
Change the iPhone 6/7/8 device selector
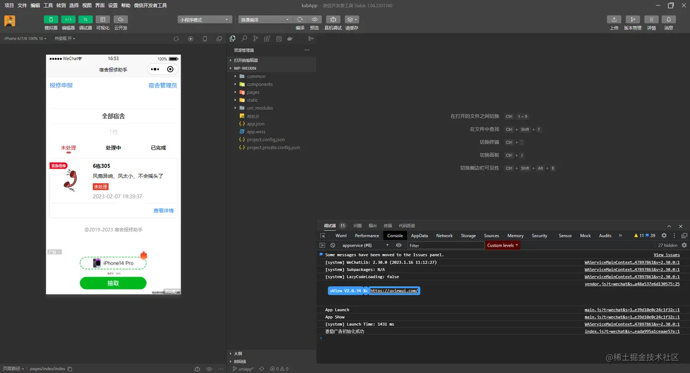pyautogui.click(x=25, y=39)
